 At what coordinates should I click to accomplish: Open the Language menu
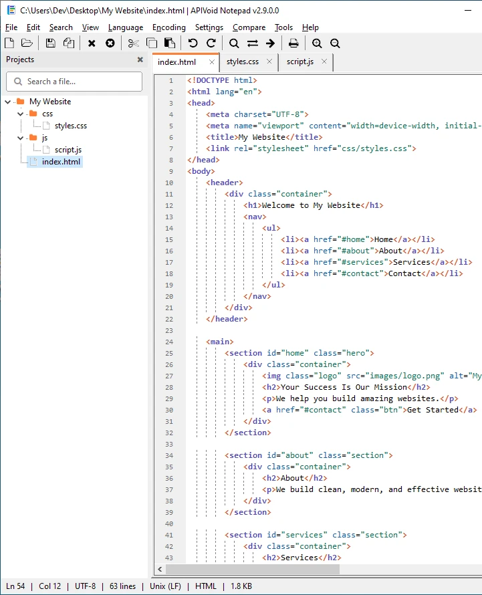point(126,27)
